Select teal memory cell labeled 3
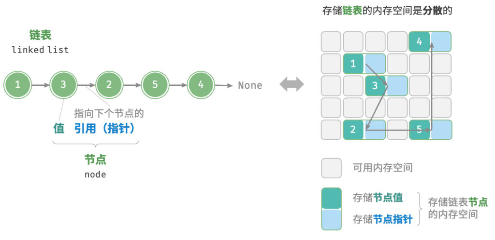This screenshot has height=240, width=495. [375, 86]
